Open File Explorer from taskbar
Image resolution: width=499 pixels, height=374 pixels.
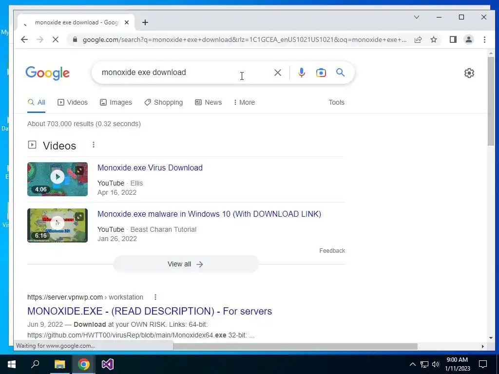[x=59, y=364]
